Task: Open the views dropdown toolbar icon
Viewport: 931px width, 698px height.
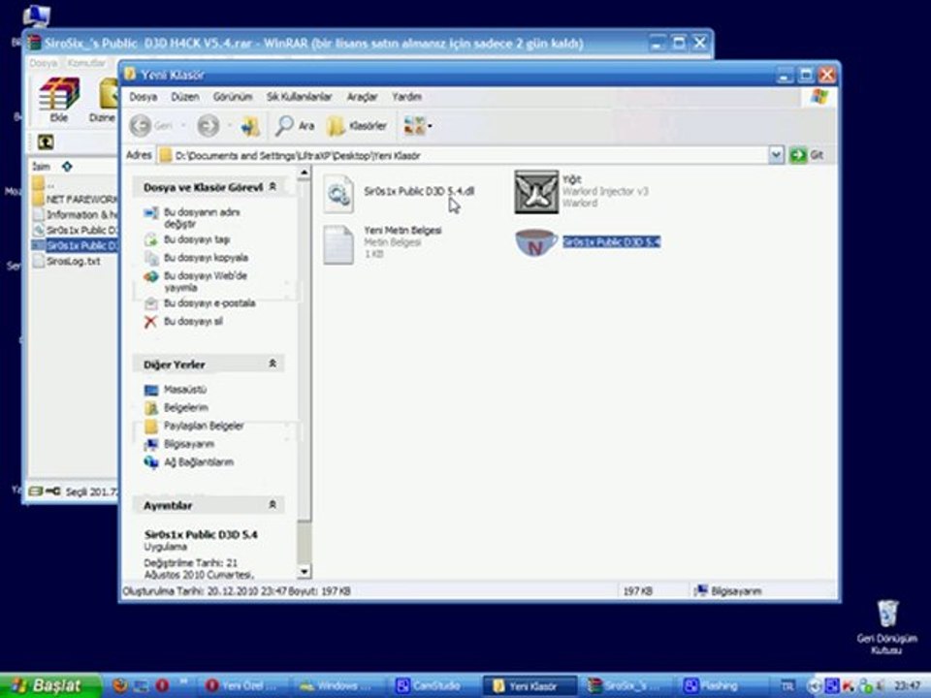Action: [x=417, y=126]
